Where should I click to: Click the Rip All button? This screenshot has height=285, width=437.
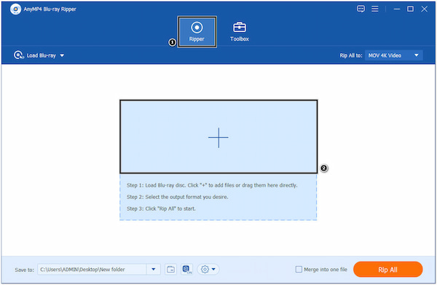(387, 270)
